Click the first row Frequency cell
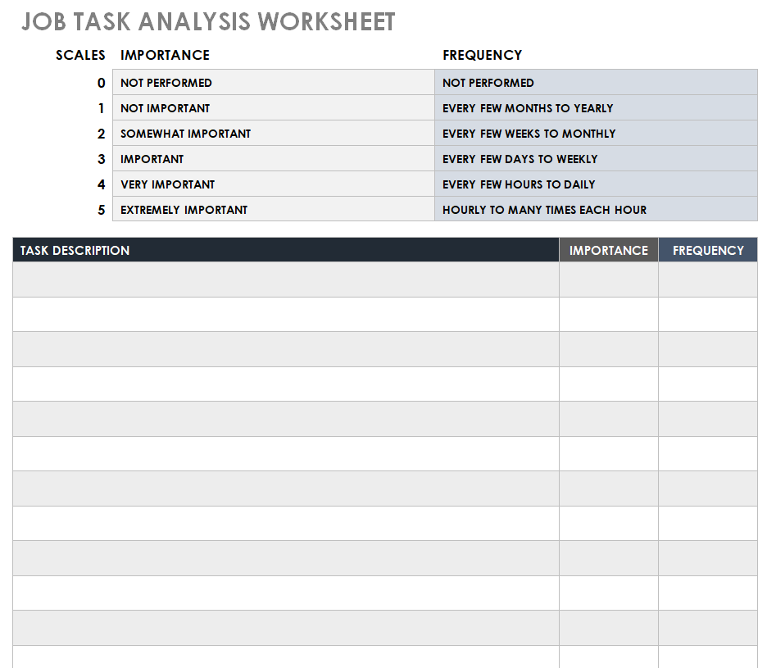 (x=708, y=279)
